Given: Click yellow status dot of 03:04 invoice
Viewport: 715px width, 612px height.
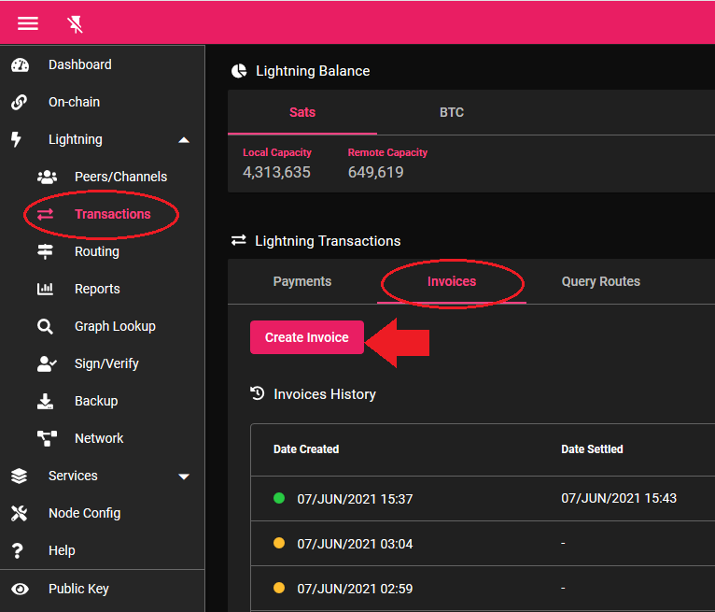Looking at the screenshot, I should 279,543.
